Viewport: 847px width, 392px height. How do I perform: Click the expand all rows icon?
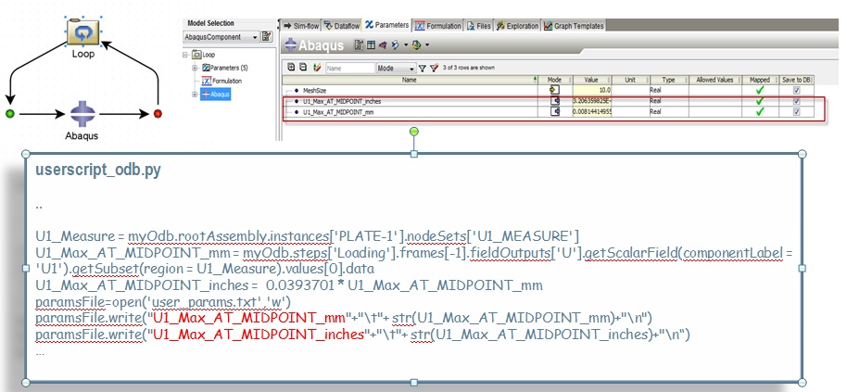(x=291, y=67)
